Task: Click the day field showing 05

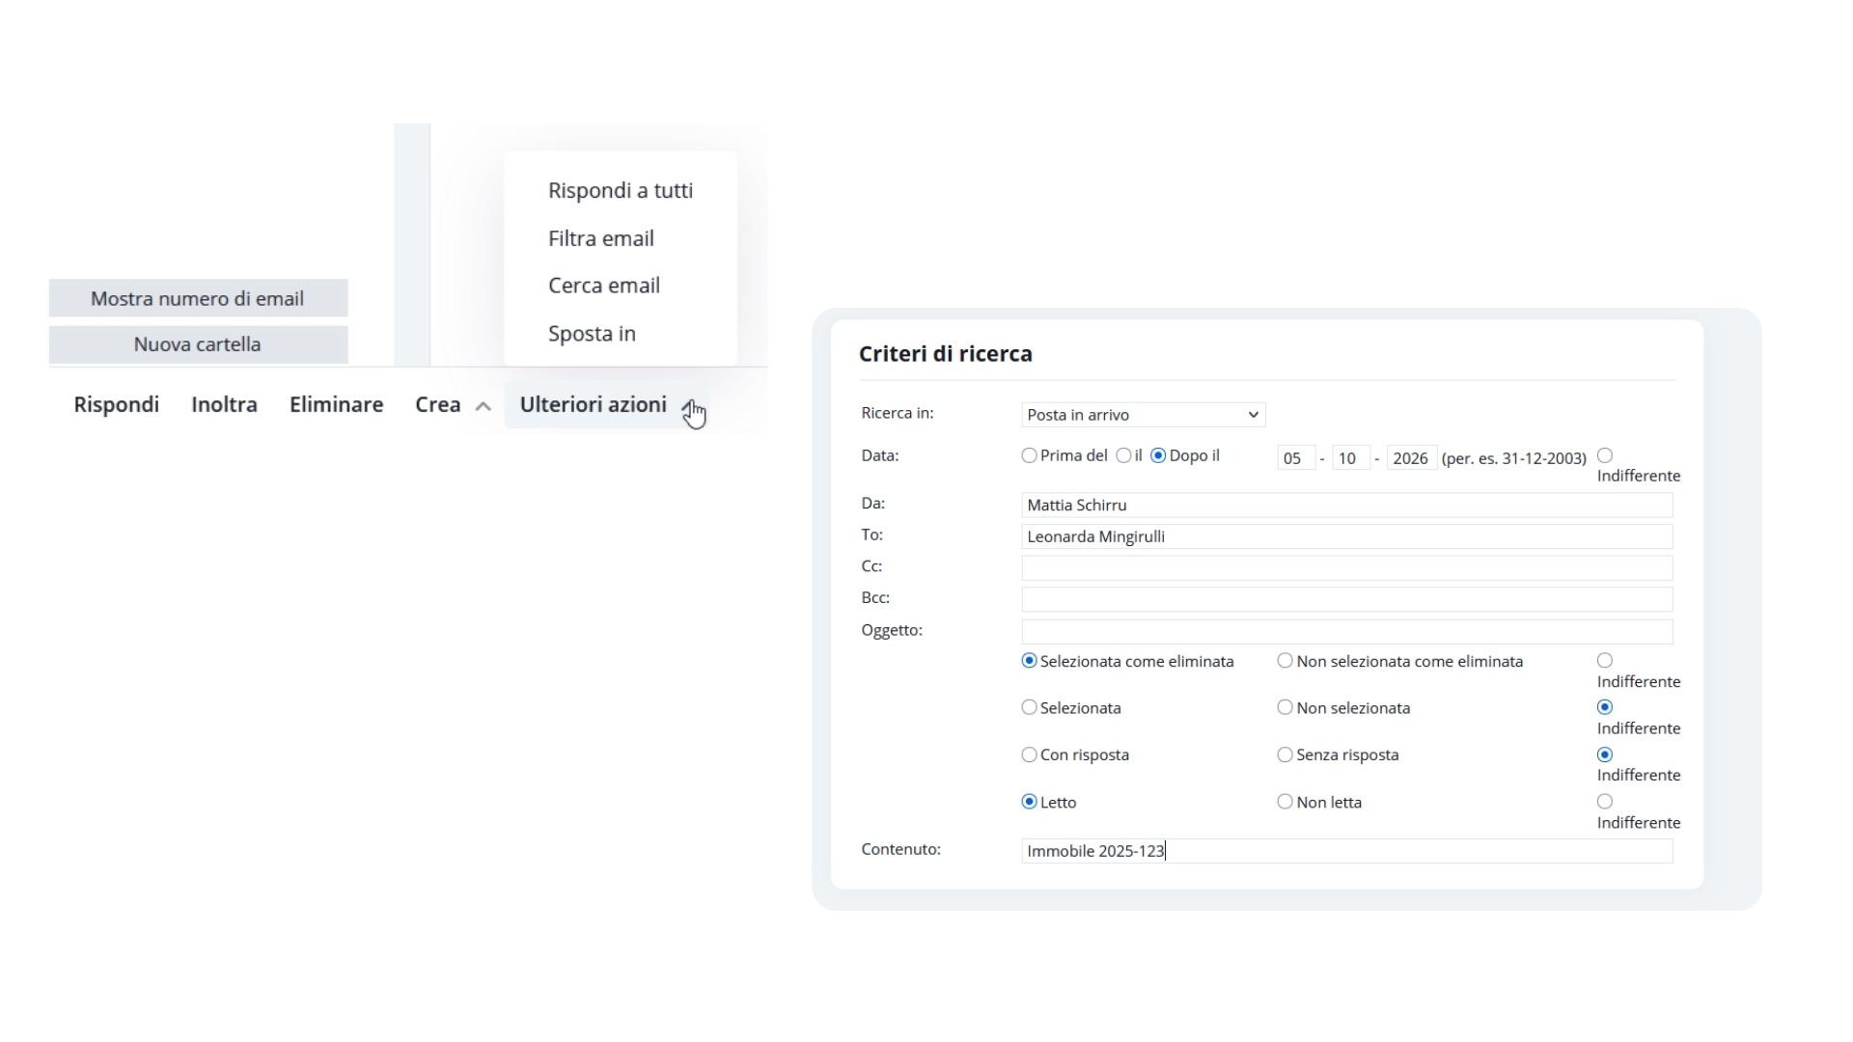Action: pos(1296,458)
